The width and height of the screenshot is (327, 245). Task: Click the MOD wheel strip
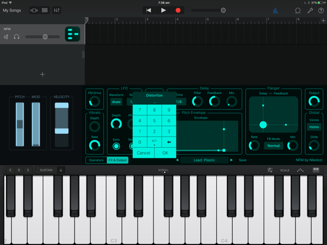click(36, 124)
